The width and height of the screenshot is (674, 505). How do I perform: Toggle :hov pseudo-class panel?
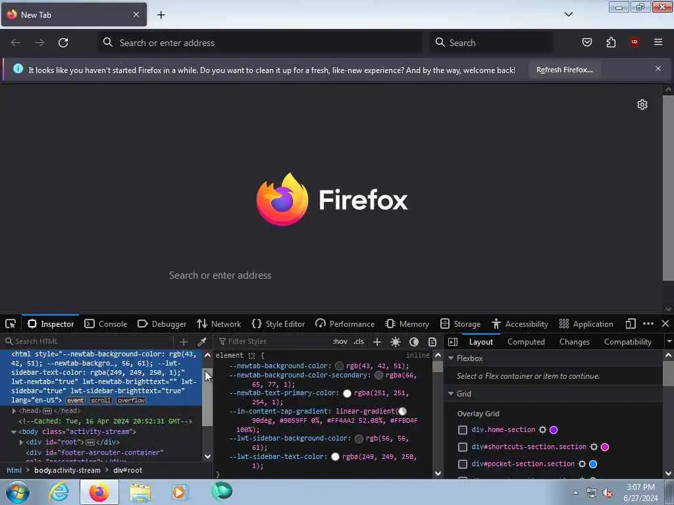click(x=340, y=341)
